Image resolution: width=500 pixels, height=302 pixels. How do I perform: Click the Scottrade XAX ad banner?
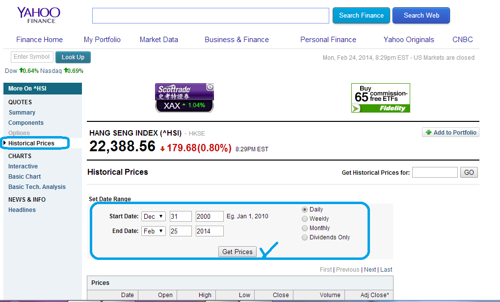(x=184, y=98)
